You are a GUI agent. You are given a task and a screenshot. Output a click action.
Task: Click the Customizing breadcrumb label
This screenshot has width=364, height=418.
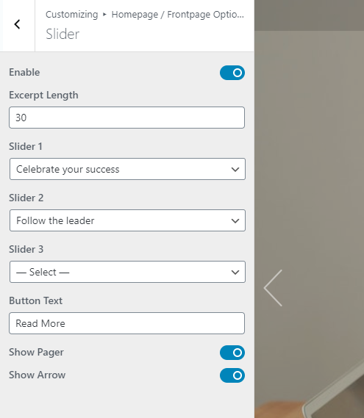pos(72,15)
